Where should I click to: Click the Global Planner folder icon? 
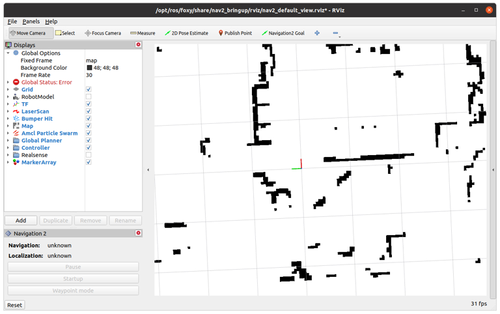tap(16, 141)
